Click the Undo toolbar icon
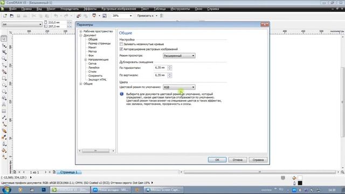 (56, 16)
